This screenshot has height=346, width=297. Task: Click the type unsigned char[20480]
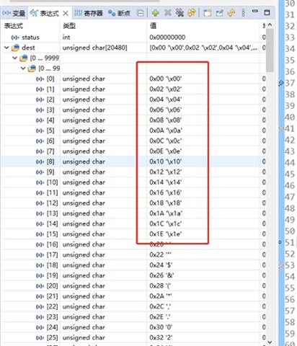(x=94, y=48)
